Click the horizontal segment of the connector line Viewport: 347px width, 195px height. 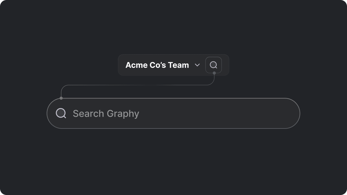(138, 85)
